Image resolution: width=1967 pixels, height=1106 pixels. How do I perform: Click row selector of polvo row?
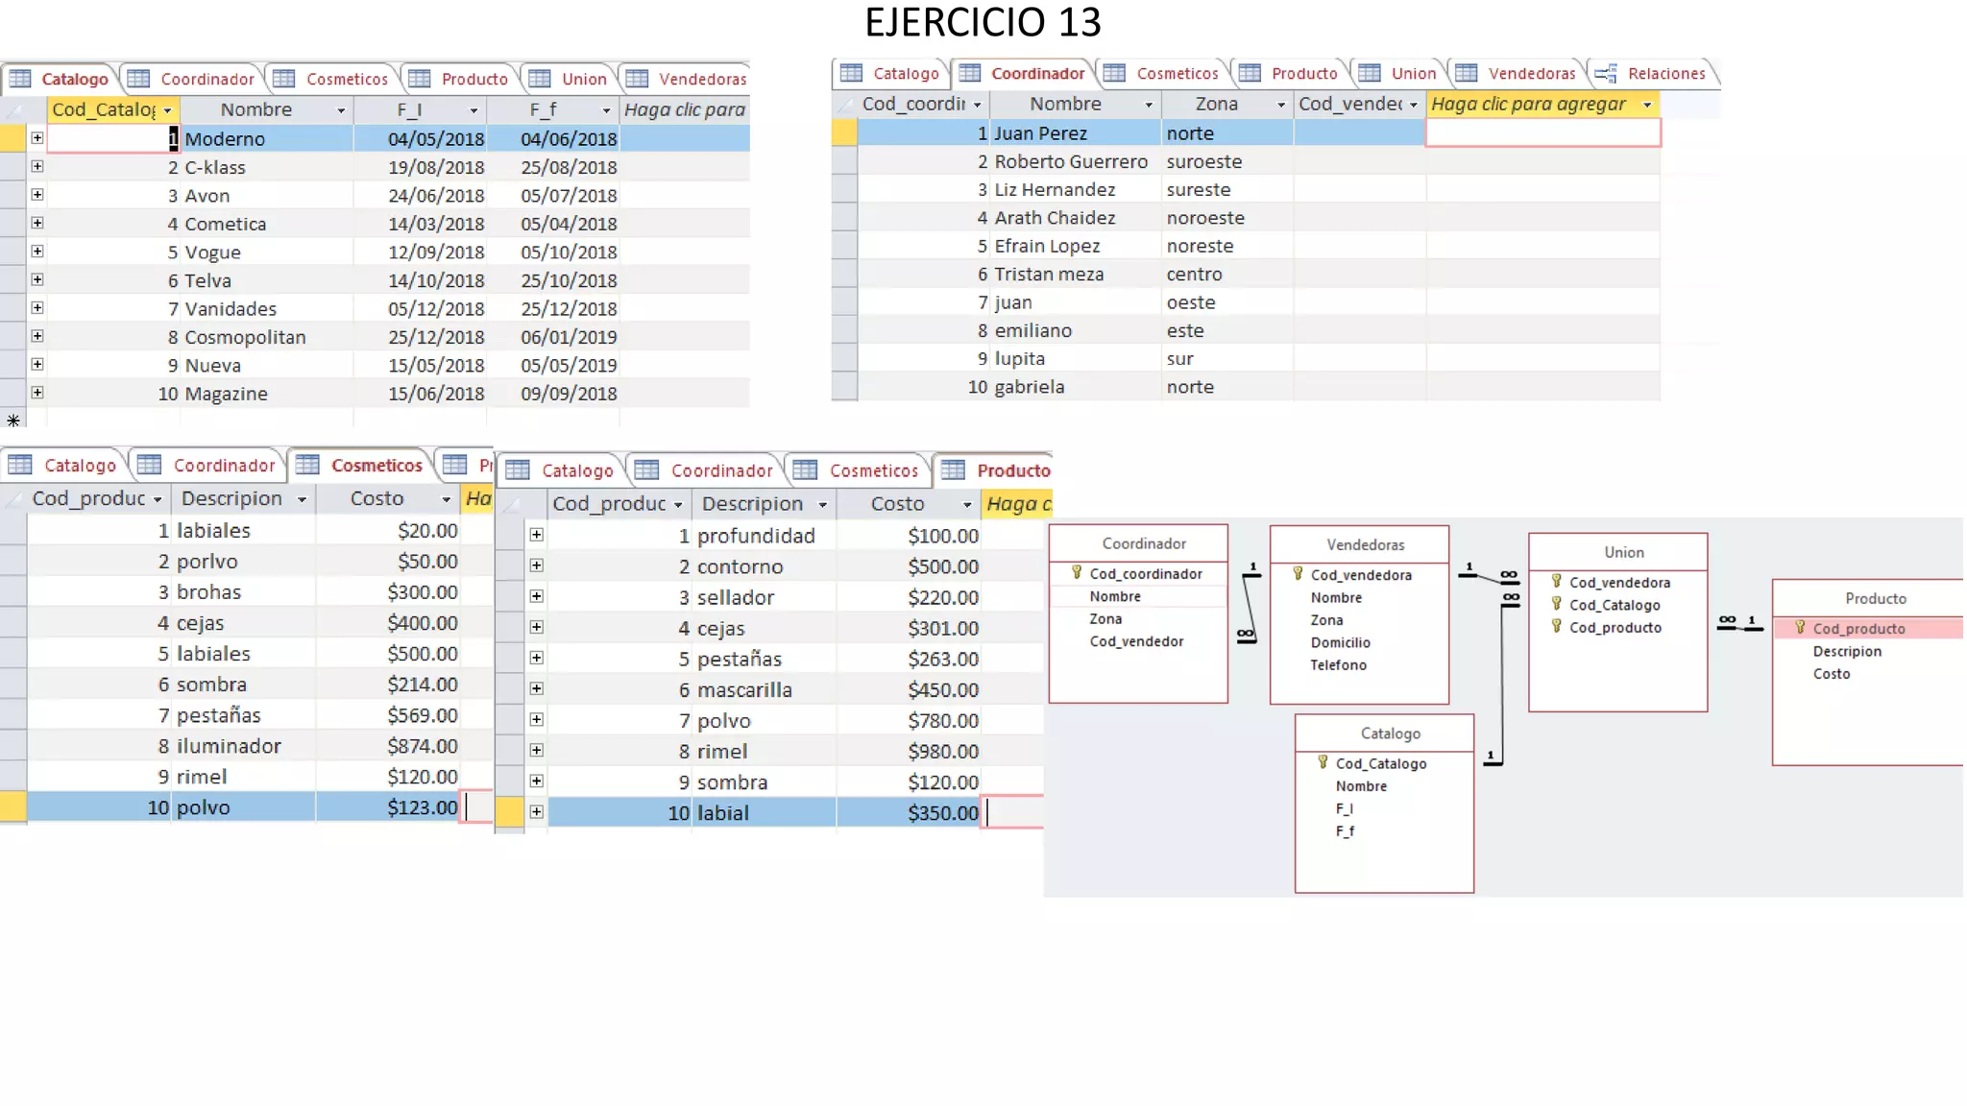(x=13, y=807)
